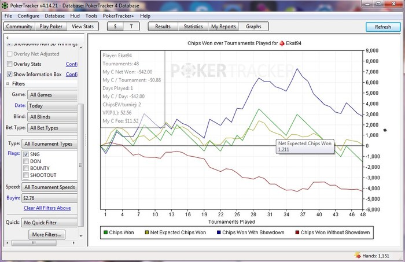Click the 'Hands: 1,151' status text

coord(375,256)
